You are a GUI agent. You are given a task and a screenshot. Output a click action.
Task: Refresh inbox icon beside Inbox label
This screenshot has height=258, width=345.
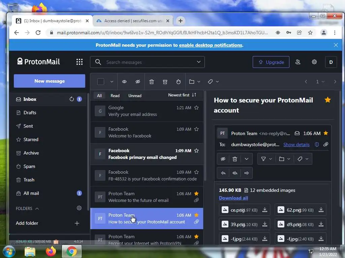71,99
